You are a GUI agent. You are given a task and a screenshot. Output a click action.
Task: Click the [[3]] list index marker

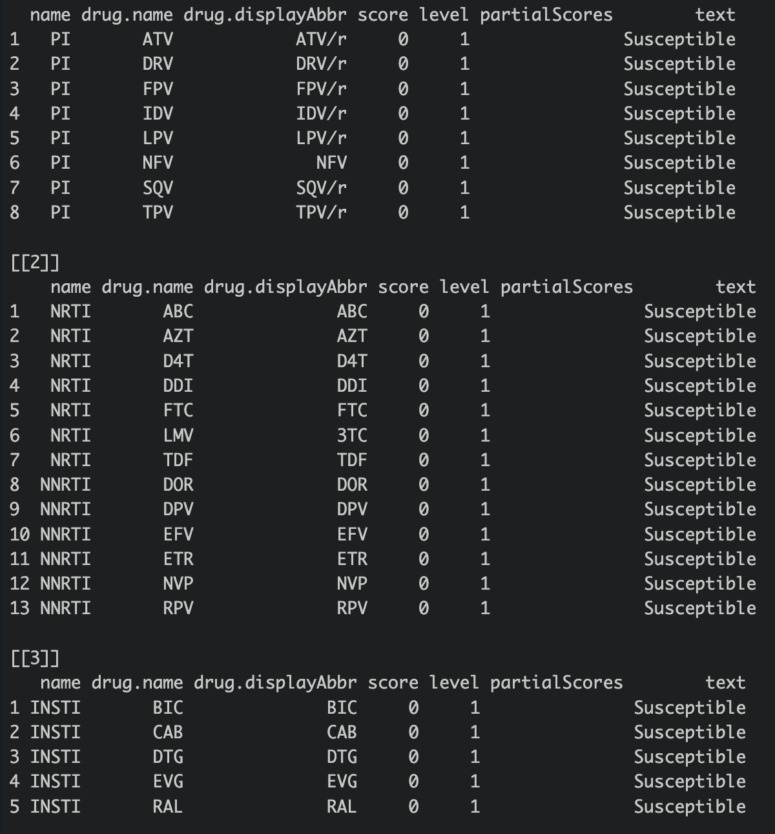[35, 658]
